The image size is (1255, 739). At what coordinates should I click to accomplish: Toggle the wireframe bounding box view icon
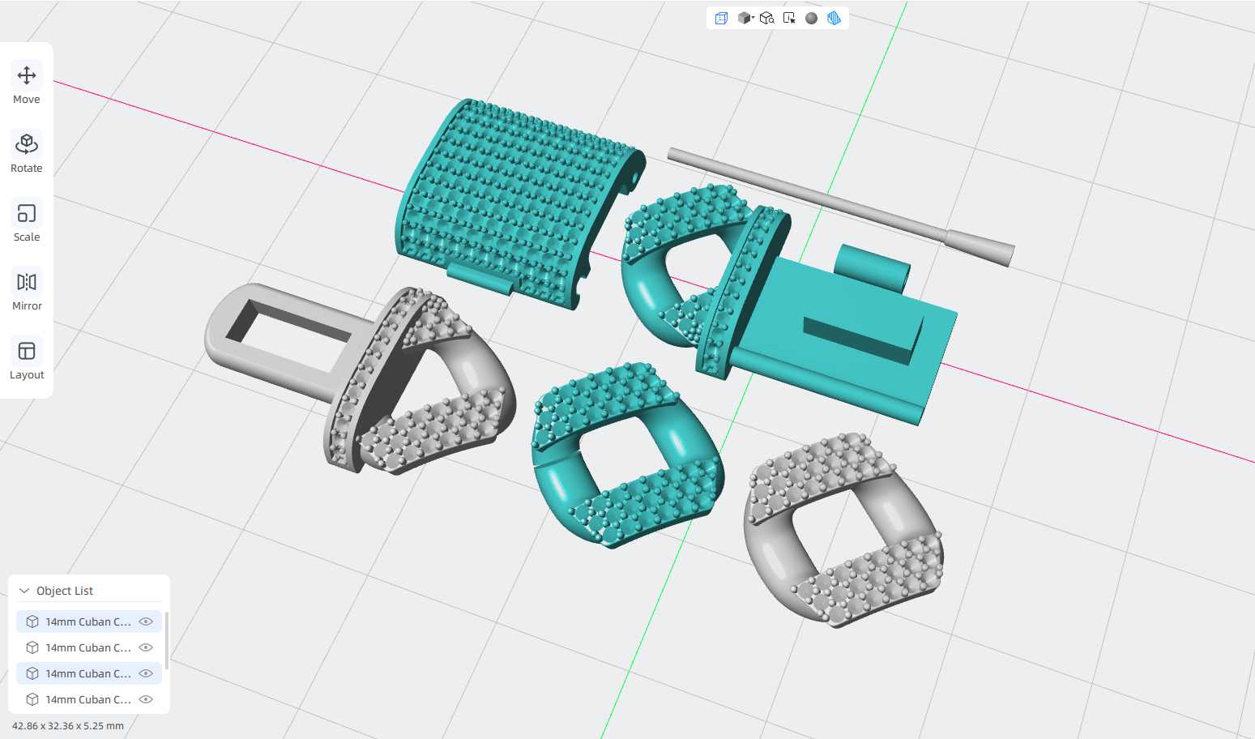point(721,18)
